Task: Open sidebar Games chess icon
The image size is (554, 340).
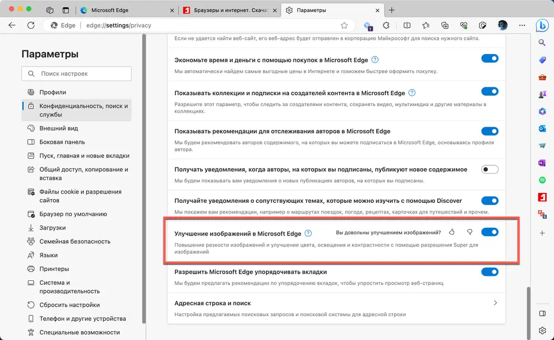Action: tap(542, 95)
